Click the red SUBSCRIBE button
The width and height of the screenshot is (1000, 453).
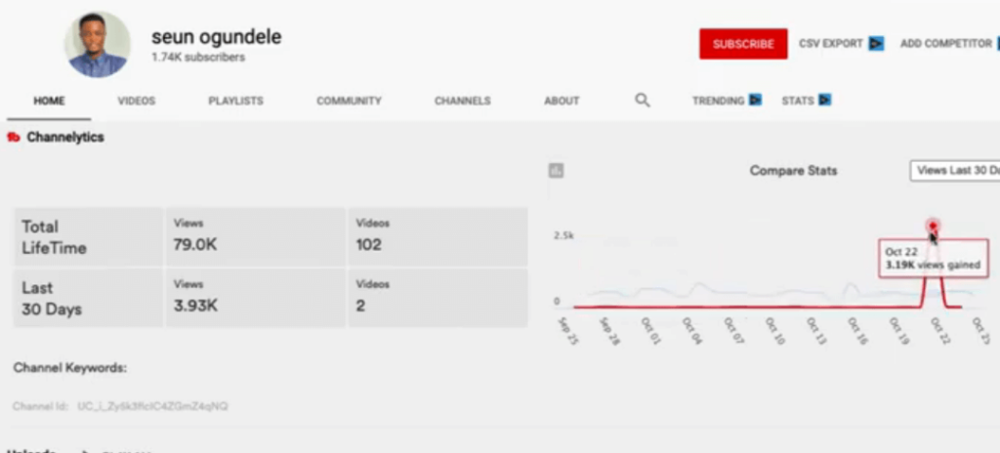coord(743,44)
